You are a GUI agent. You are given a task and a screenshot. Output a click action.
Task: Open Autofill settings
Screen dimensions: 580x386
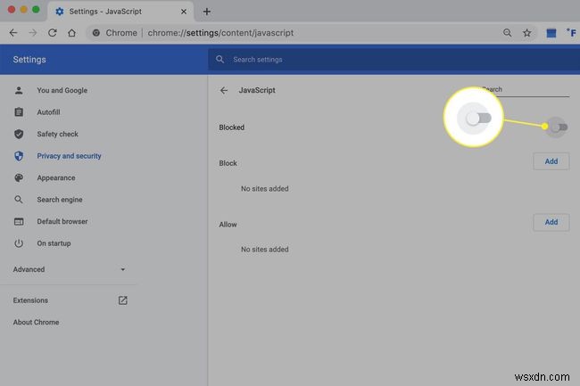click(x=48, y=112)
